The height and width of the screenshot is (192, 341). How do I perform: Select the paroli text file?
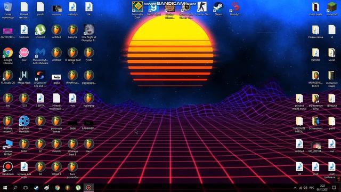click(x=40, y=9)
